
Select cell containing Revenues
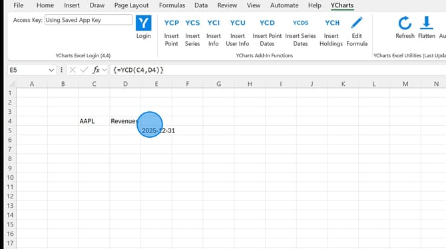click(125, 121)
